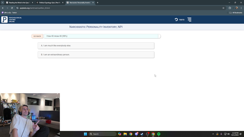The width and height of the screenshot is (244, 137).
Task: Open the All Bookmarks folder
Action: 236,13
